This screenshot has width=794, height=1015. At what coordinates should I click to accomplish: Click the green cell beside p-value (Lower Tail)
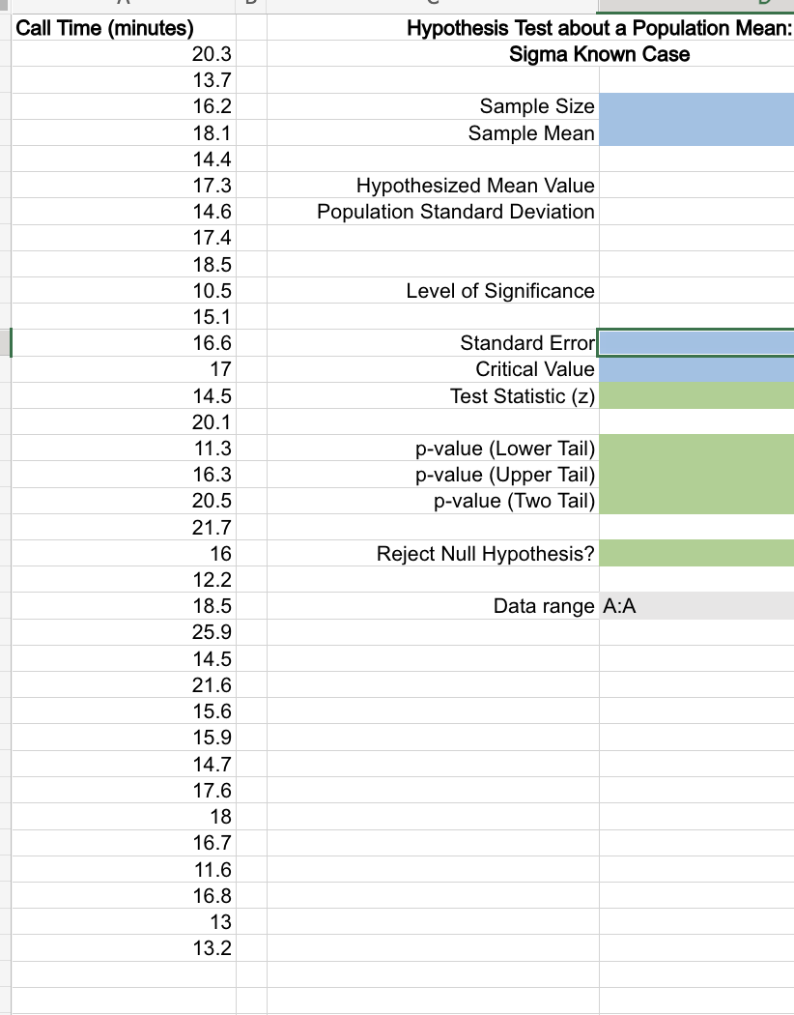pos(696,448)
